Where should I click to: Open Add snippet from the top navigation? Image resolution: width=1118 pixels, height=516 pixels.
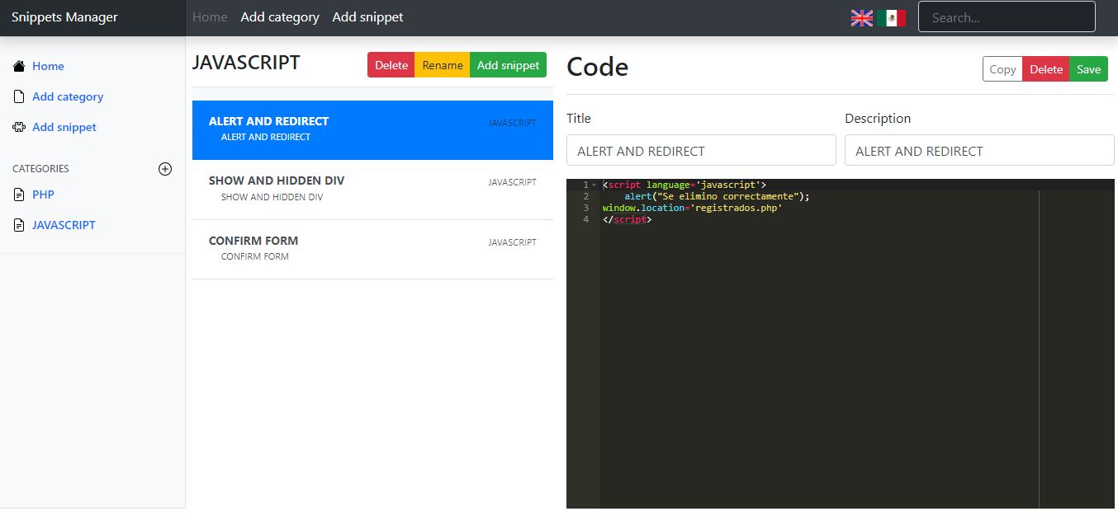(367, 16)
